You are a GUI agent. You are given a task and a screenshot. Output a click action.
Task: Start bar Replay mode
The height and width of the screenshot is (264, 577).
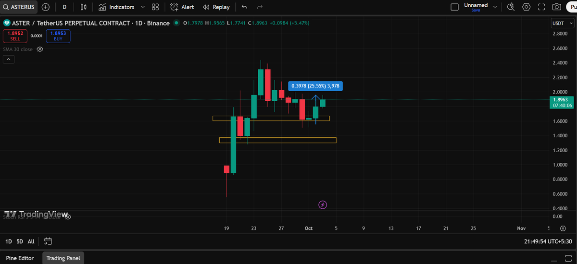(x=216, y=7)
